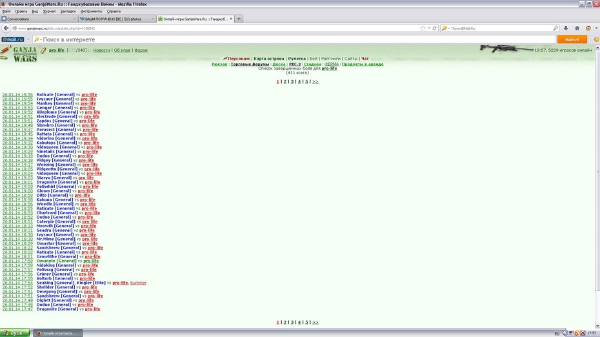
Task: Switch keyboard language via RU tray indicator
Action: pyautogui.click(x=557, y=333)
